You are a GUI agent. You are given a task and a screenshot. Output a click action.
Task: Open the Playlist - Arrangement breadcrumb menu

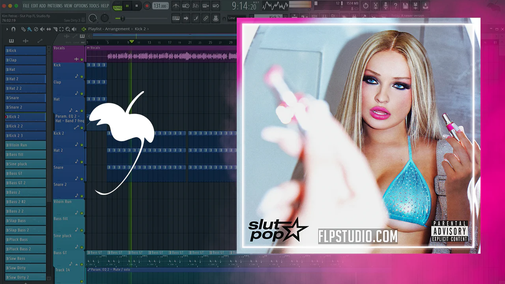pos(109,29)
